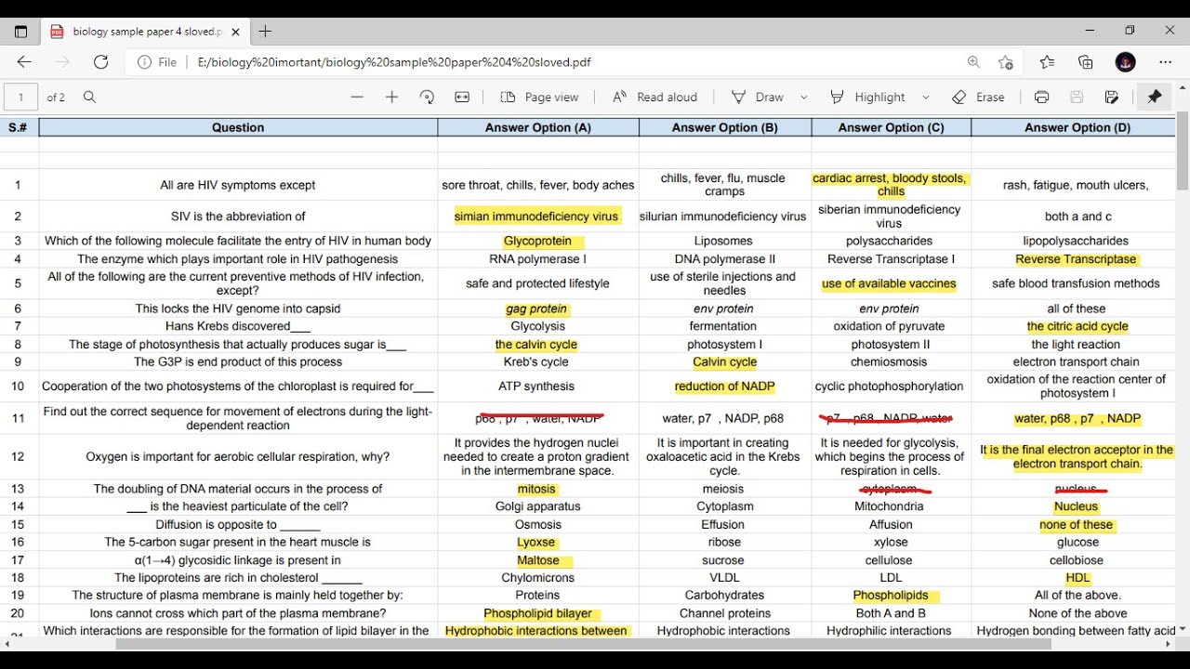The height and width of the screenshot is (669, 1190).
Task: Click the file info icon in address bar
Action: pyautogui.click(x=145, y=62)
